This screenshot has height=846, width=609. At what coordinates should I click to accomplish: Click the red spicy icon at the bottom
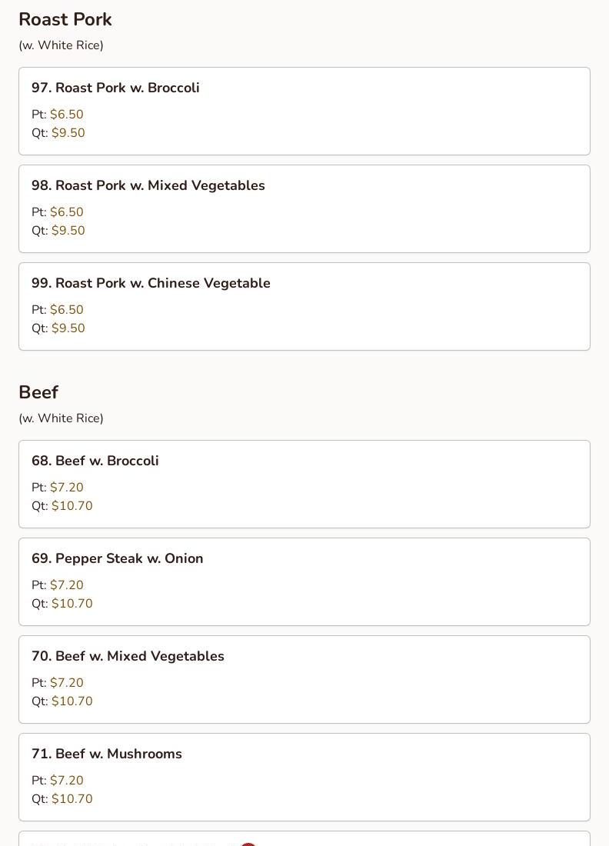[x=248, y=844]
